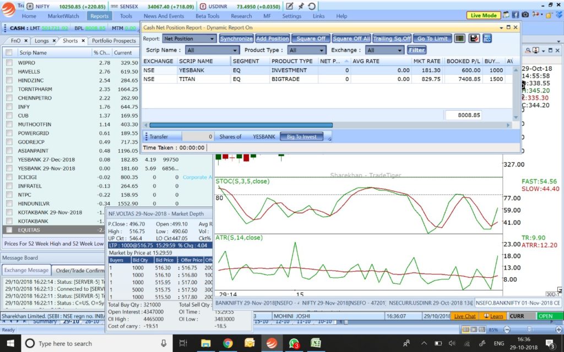Click the news icon next to Live Mode
564x352 pixels.
(506, 15)
